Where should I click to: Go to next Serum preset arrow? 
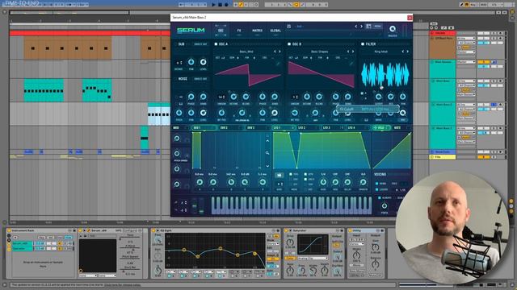click(361, 27)
